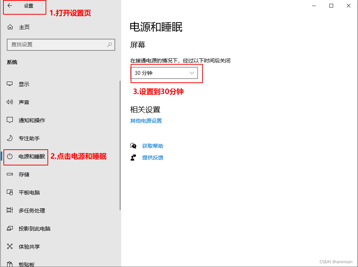This screenshot has height=267, width=358.
Task: Open the 主页 home page
Action: pos(24,27)
